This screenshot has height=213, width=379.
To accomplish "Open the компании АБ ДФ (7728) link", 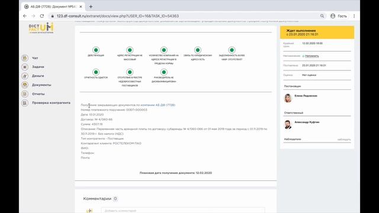I will (x=158, y=105).
